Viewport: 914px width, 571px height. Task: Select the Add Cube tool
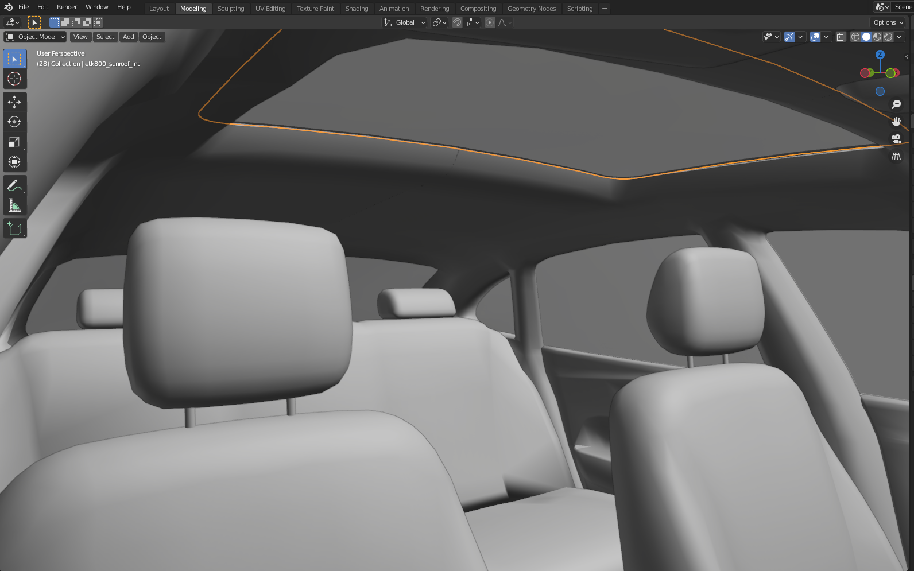pyautogui.click(x=15, y=229)
